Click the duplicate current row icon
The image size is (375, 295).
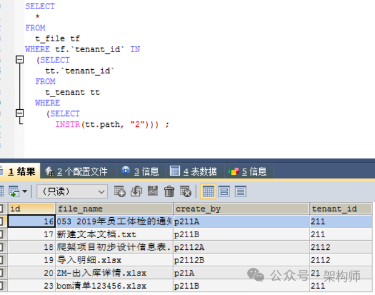pos(136,191)
